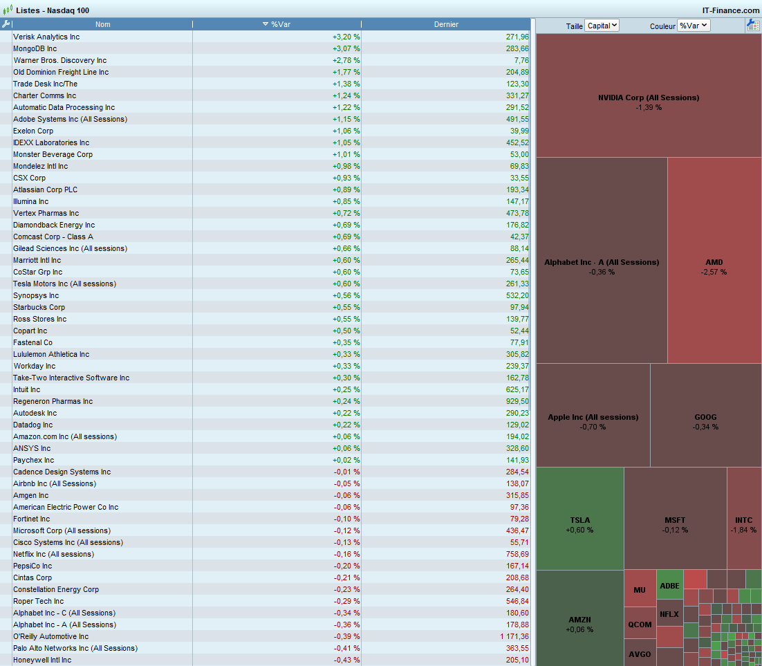Select the Netflix Inc row in list
762x666 pixels.
tap(265, 554)
